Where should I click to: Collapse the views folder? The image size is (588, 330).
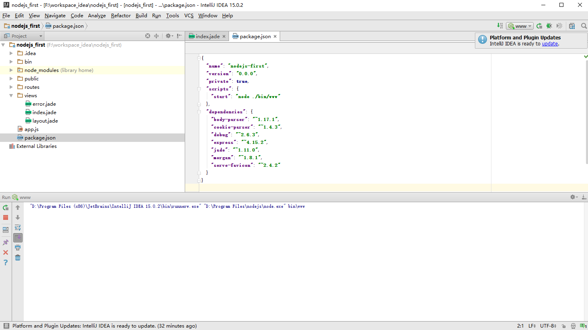coord(11,96)
